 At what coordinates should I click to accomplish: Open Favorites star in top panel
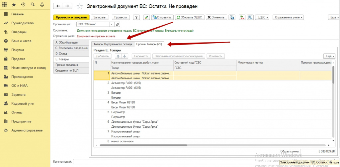click(x=14, y=4)
